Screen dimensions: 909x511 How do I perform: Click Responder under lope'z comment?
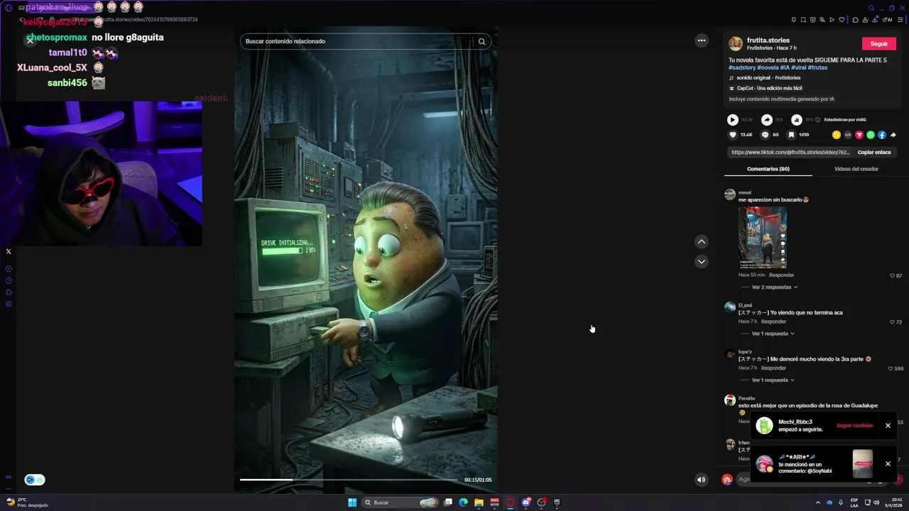click(773, 368)
